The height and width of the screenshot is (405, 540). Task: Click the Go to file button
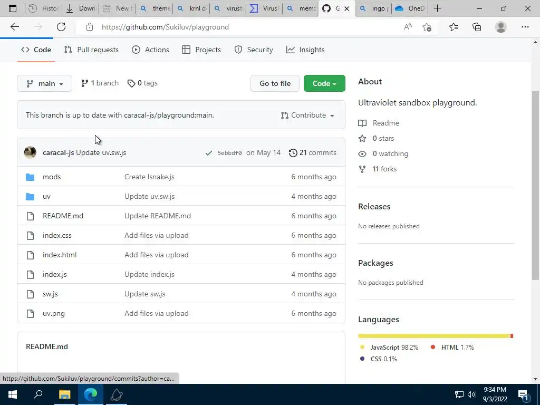coord(275,83)
